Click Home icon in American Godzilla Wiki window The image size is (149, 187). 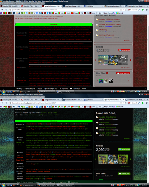coord(147,103)
